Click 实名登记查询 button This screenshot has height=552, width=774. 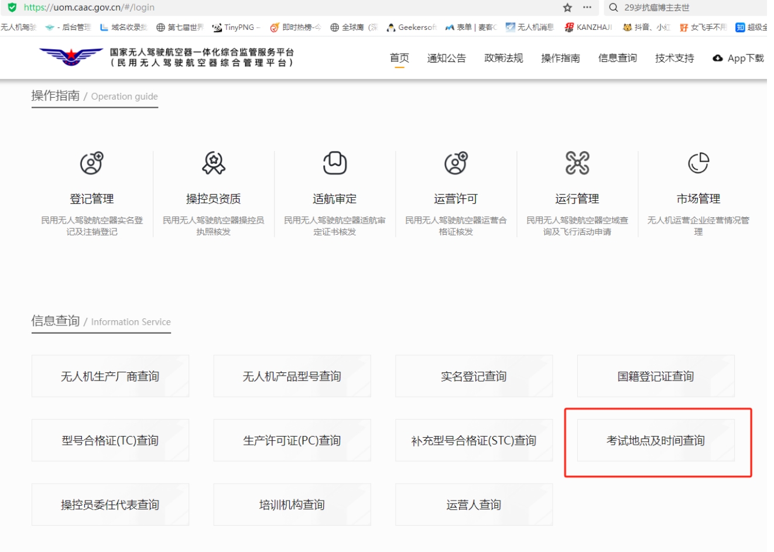coord(474,376)
